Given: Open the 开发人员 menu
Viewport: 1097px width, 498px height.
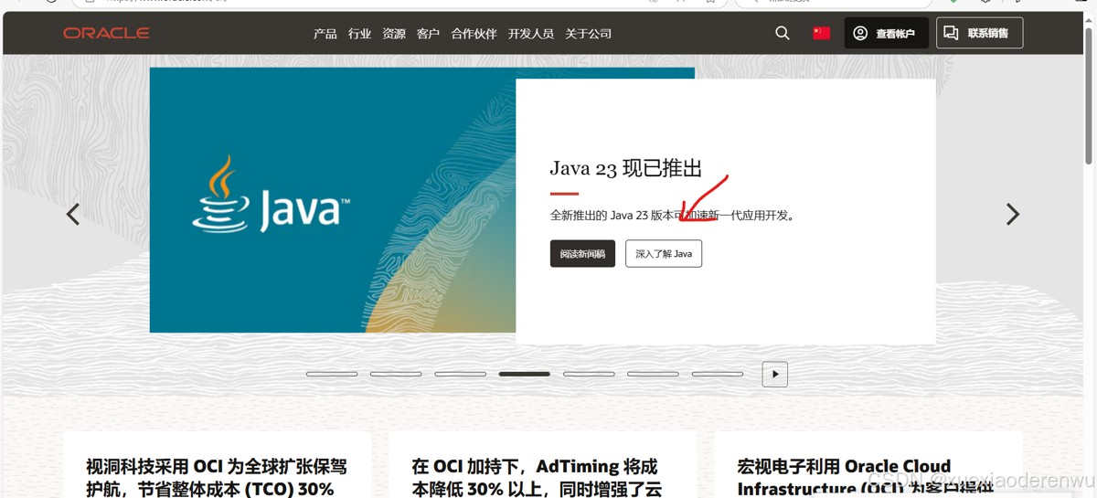Looking at the screenshot, I should [531, 34].
